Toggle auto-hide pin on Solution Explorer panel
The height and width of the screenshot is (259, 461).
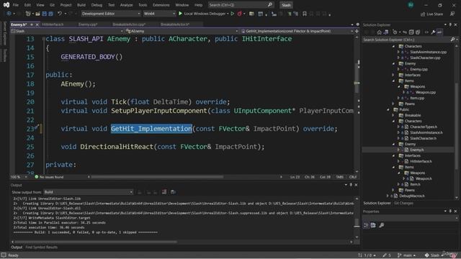[x=450, y=24]
